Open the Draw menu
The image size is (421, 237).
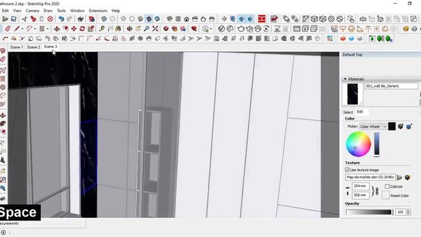48,11
